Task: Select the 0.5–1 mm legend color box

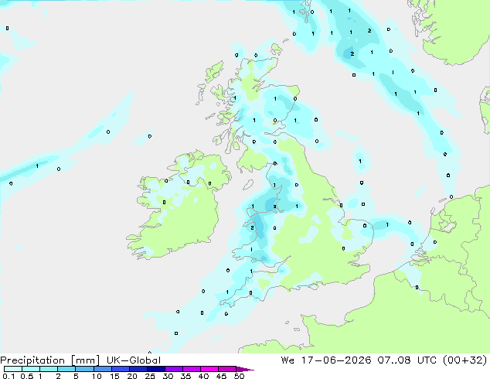Action: [x=31, y=369]
